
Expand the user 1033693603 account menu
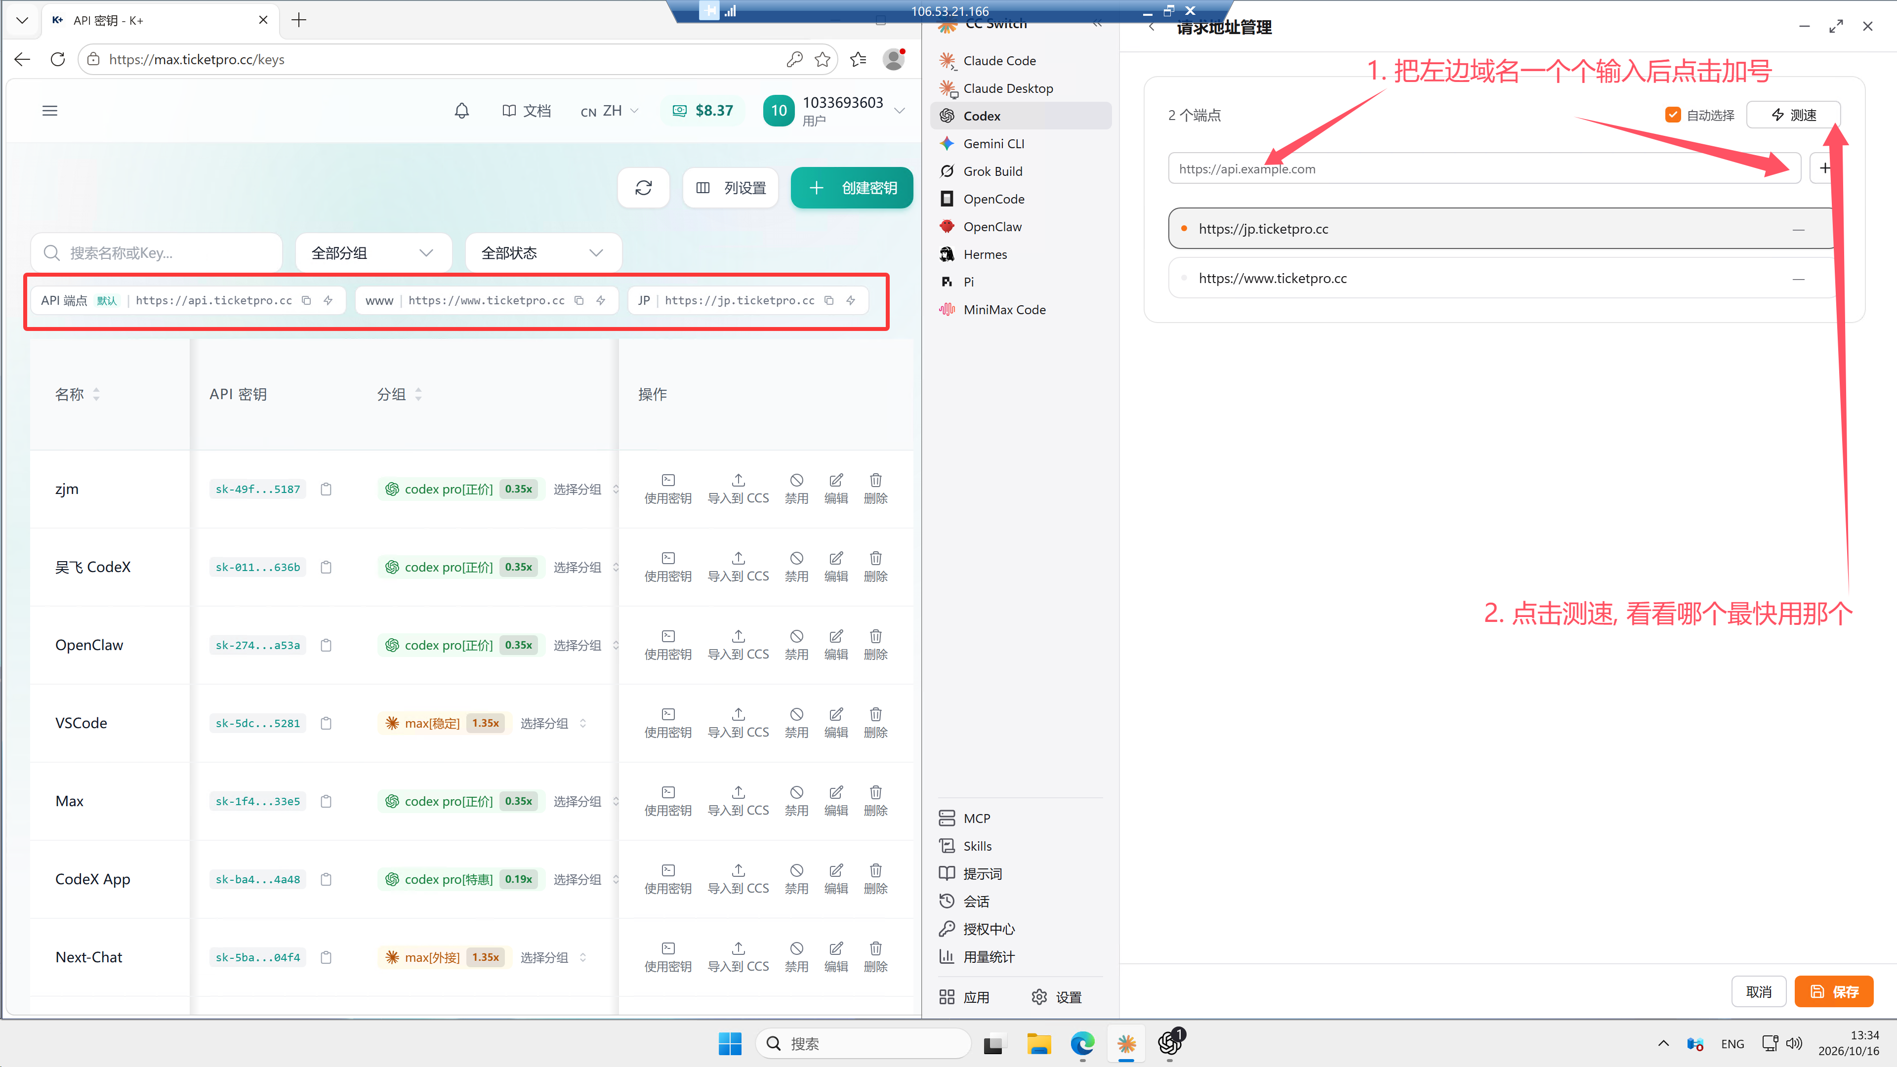tap(834, 111)
